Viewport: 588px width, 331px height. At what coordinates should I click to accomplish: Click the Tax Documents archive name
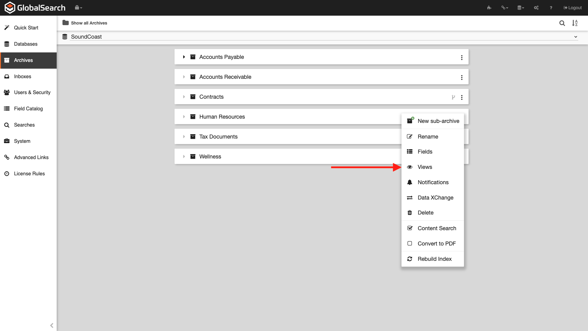[218, 137]
